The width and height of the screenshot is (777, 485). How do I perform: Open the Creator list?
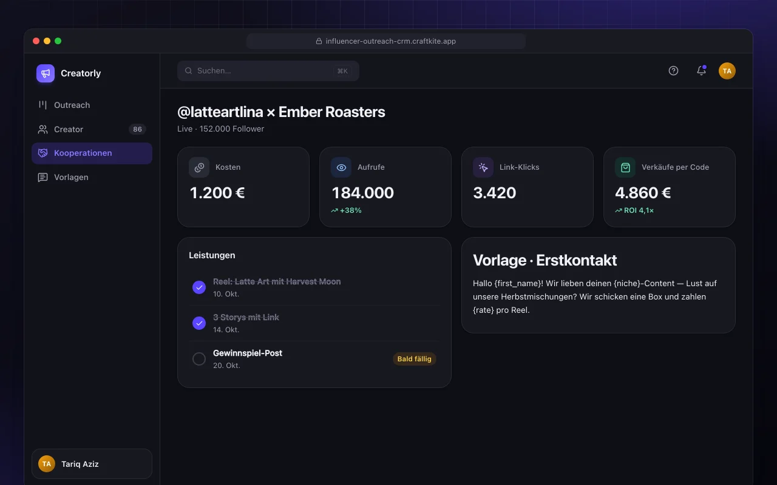pyautogui.click(x=92, y=129)
